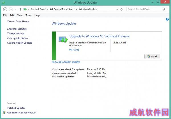
Task: Go back with the Back arrow button
Action: (5, 9)
